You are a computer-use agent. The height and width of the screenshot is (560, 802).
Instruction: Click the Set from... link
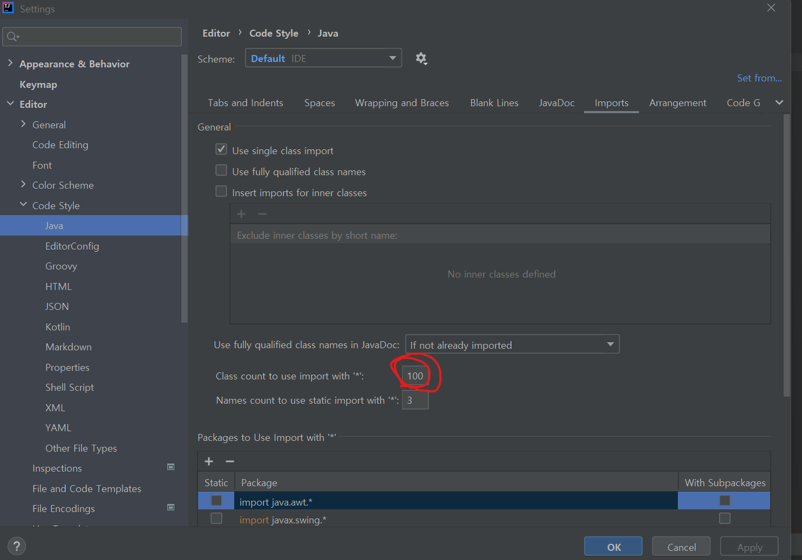tap(759, 78)
